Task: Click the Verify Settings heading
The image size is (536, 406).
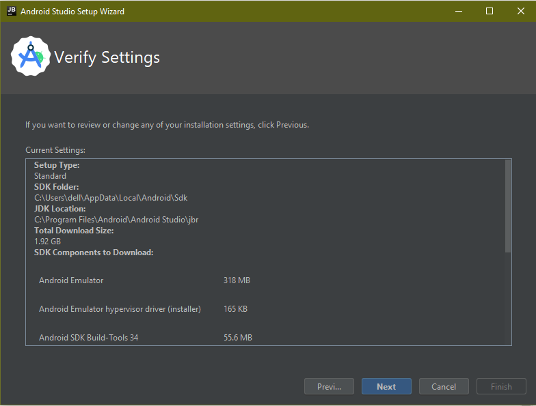Action: 107,57
